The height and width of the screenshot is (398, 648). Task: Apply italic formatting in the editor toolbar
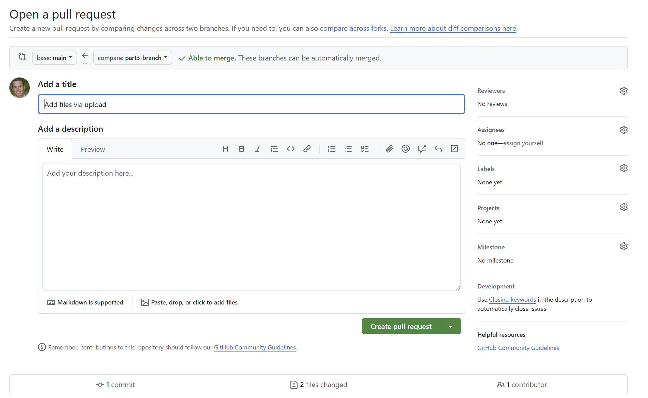pos(258,149)
